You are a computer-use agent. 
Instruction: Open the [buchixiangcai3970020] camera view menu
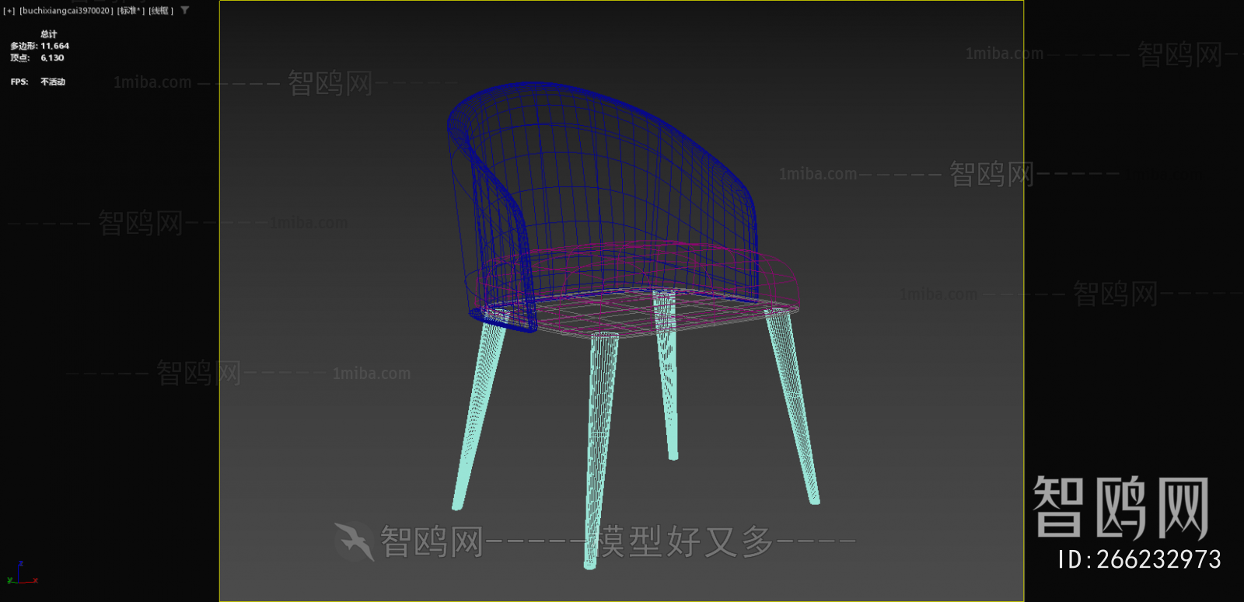coord(66,11)
